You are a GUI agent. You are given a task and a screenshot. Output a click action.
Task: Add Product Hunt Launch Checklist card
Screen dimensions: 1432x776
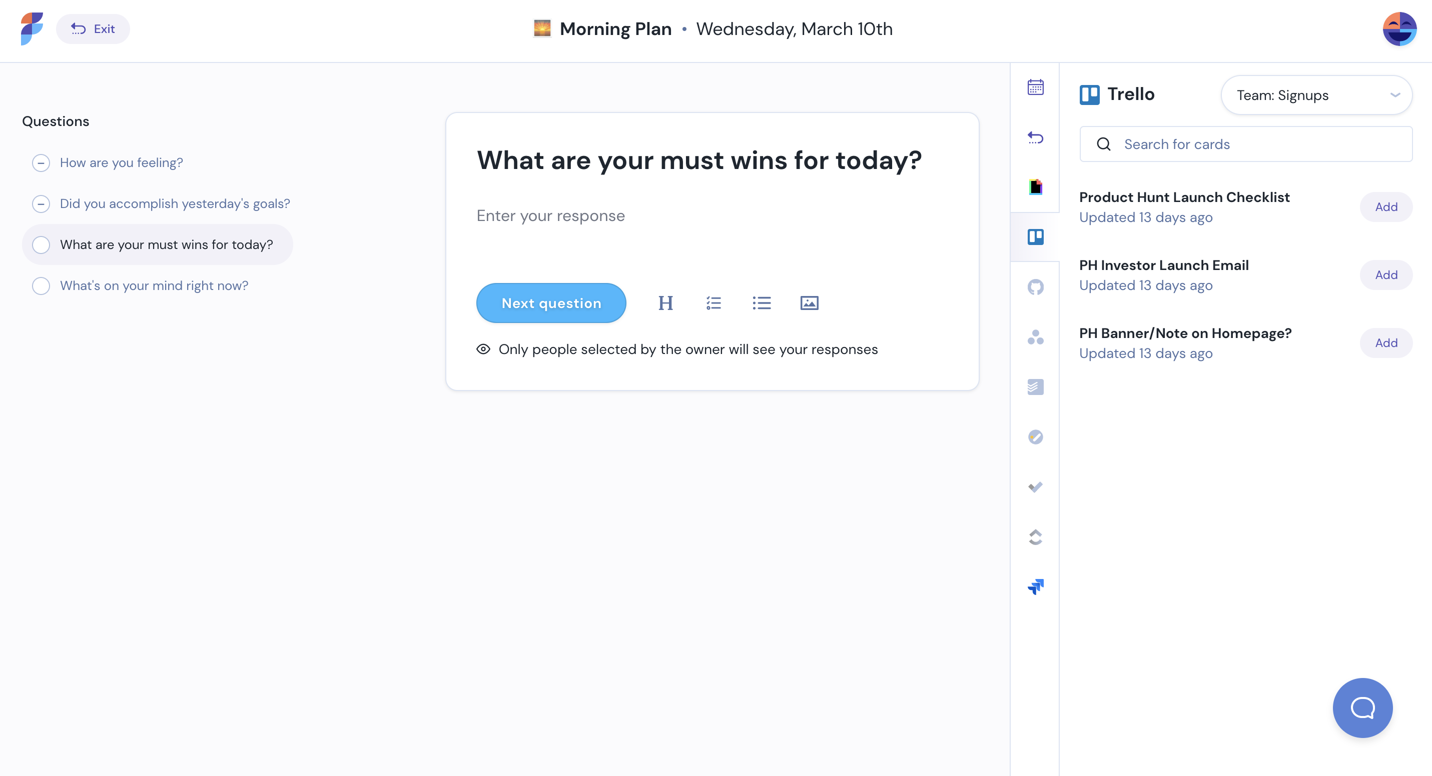click(1385, 207)
